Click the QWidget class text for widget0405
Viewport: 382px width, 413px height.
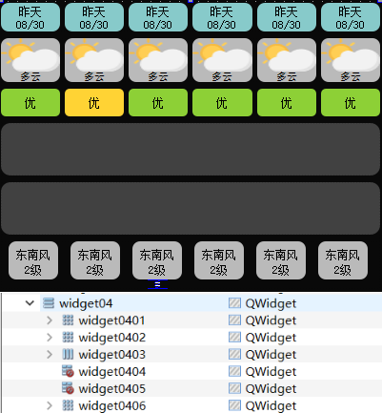click(x=271, y=389)
